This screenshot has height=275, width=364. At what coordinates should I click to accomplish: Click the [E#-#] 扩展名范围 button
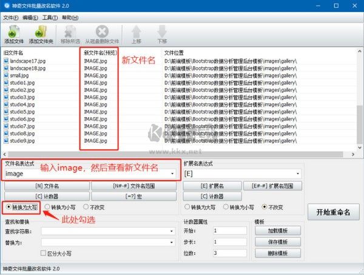(x=272, y=186)
